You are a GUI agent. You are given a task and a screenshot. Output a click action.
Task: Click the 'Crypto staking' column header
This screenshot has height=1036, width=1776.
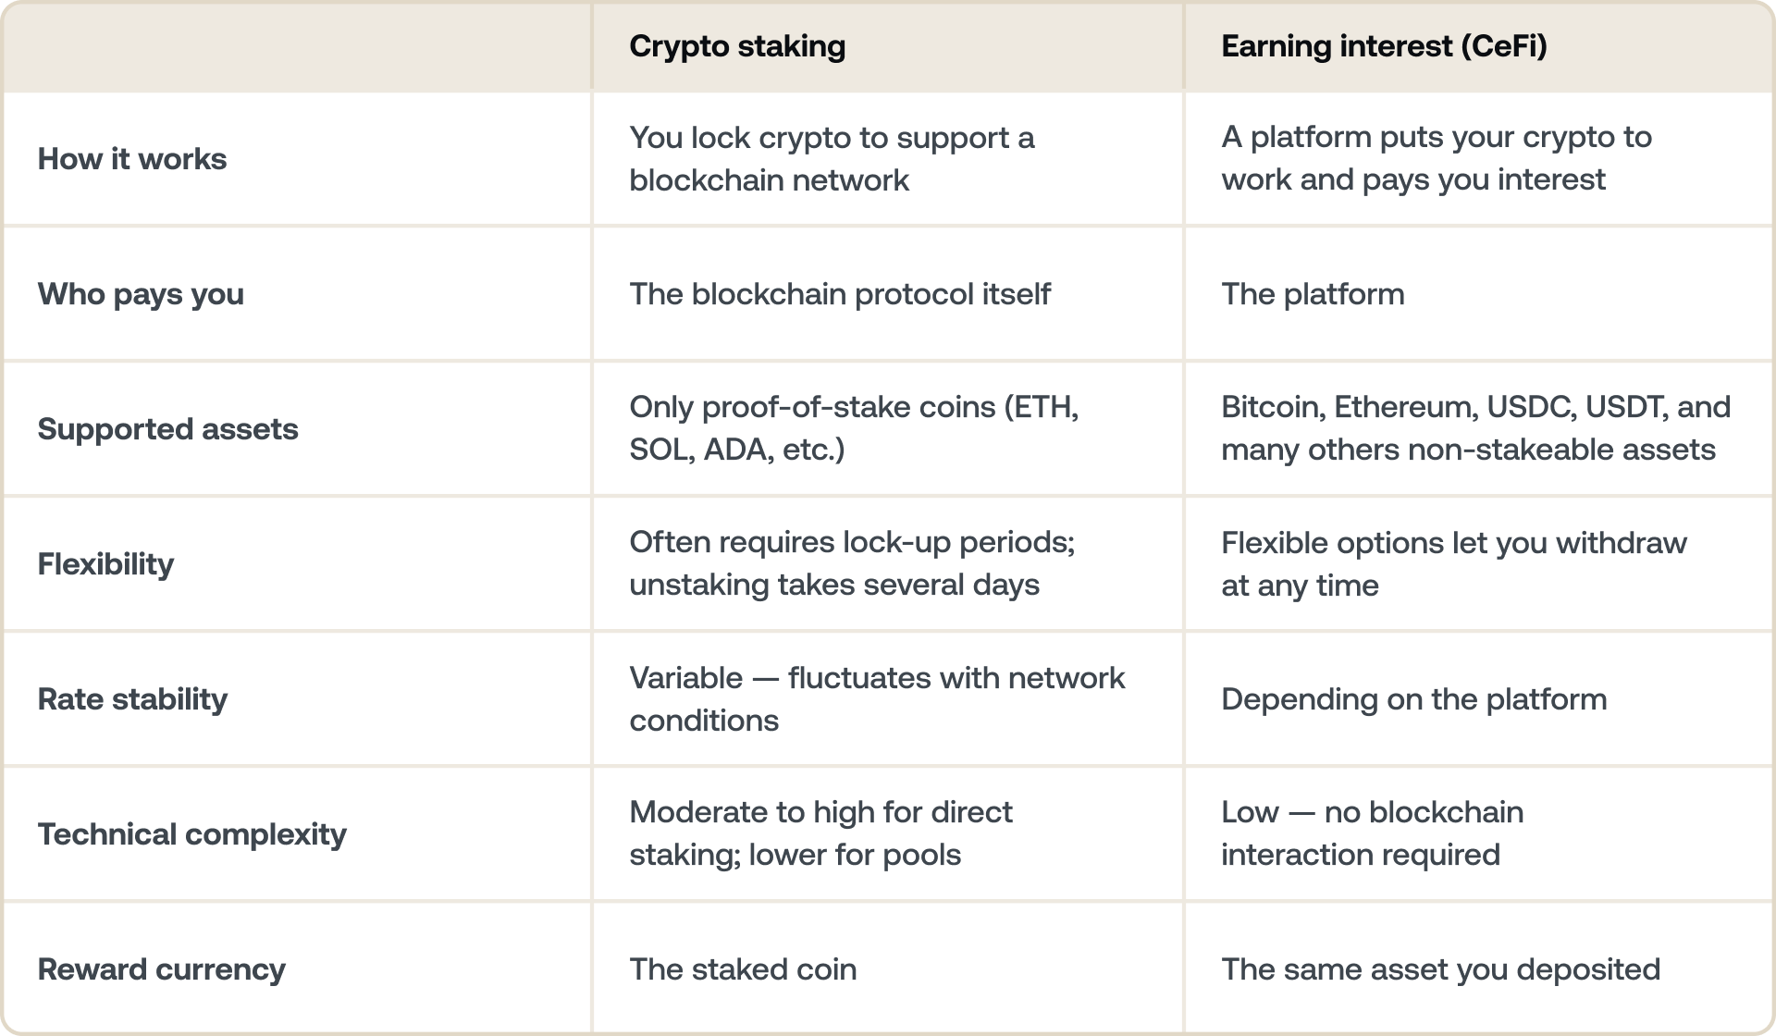(x=737, y=46)
